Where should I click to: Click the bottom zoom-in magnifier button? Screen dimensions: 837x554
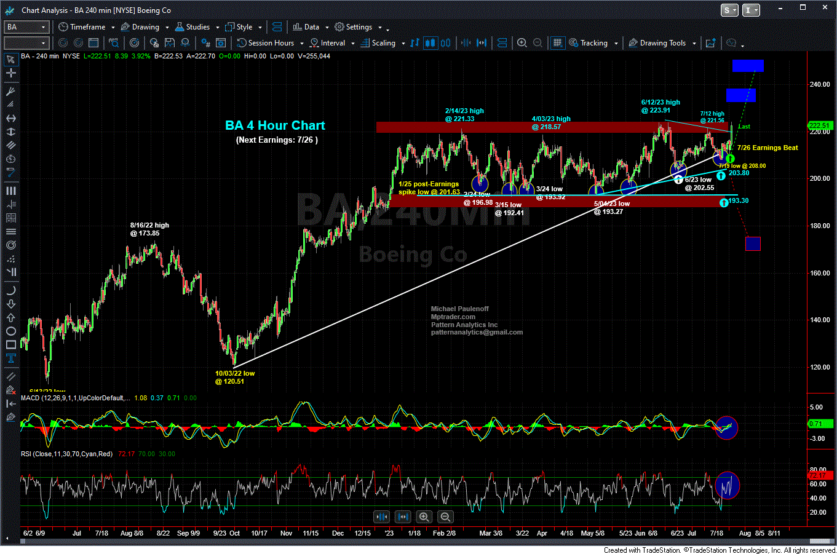point(424,517)
